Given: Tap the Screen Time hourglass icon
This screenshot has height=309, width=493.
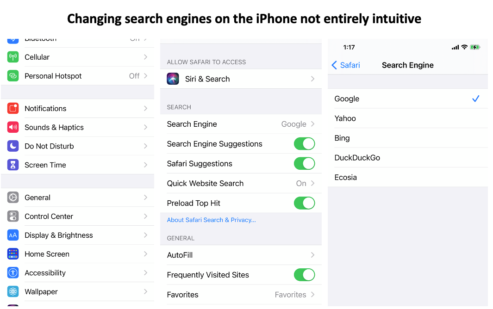Looking at the screenshot, I should click(13, 165).
